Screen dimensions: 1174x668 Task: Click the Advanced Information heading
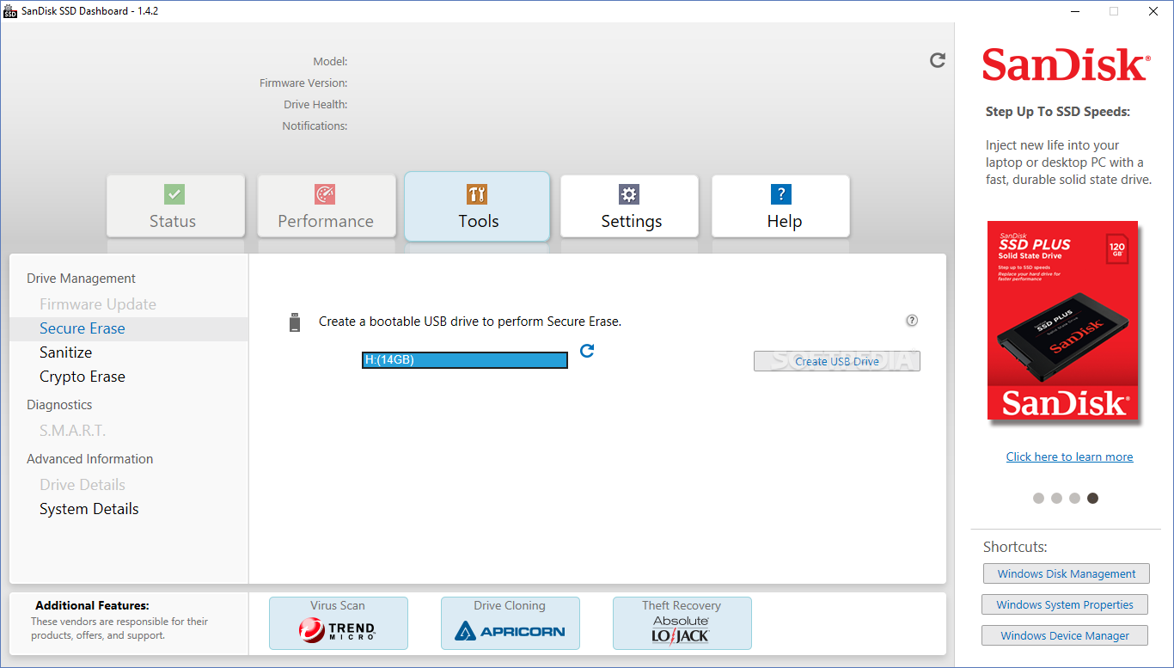[x=89, y=459]
